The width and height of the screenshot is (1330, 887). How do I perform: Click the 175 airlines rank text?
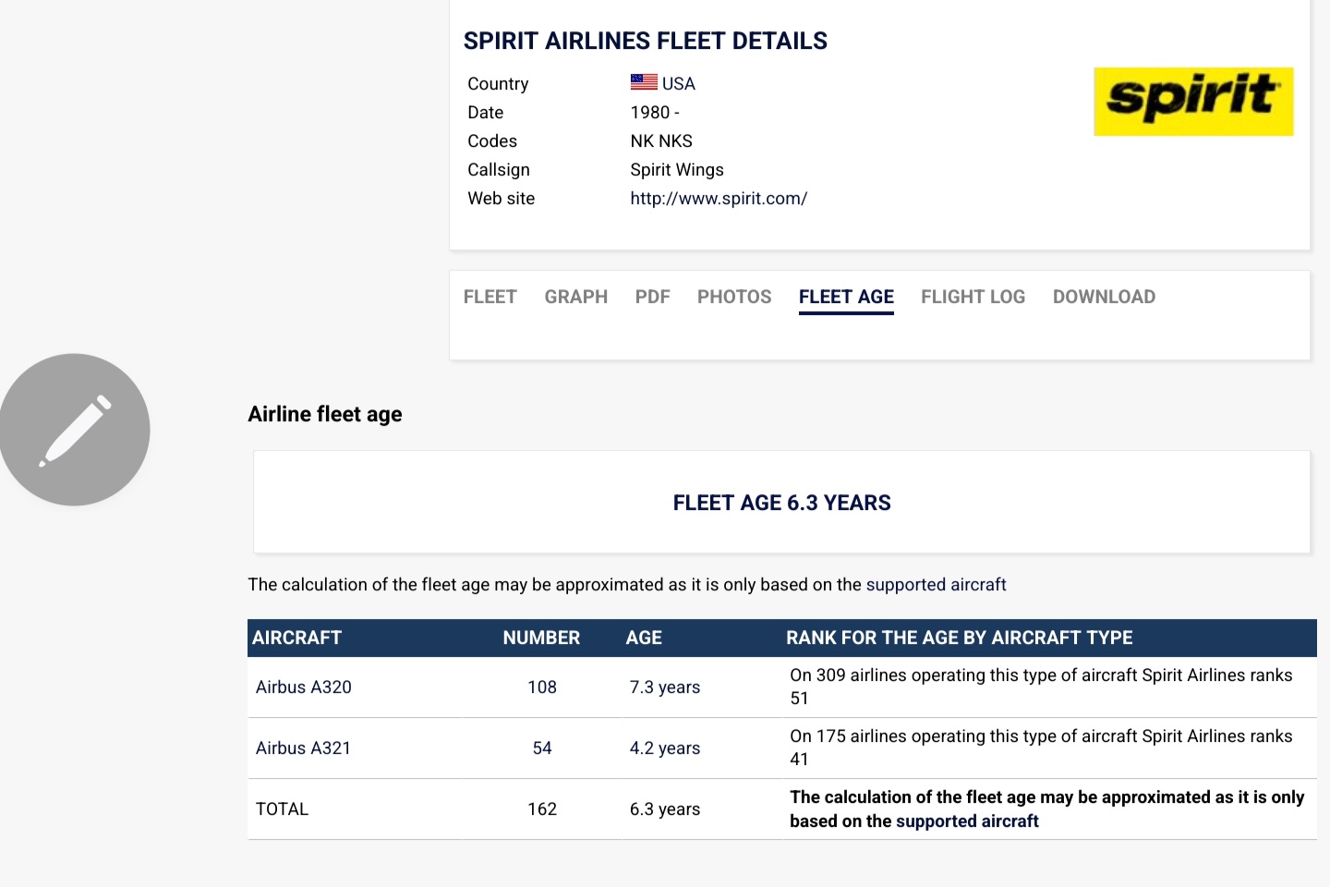coord(1041,747)
